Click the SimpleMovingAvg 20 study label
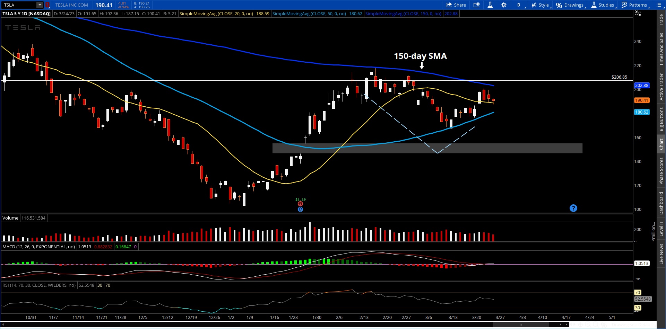Image resolution: width=666 pixels, height=329 pixels. 216,14
